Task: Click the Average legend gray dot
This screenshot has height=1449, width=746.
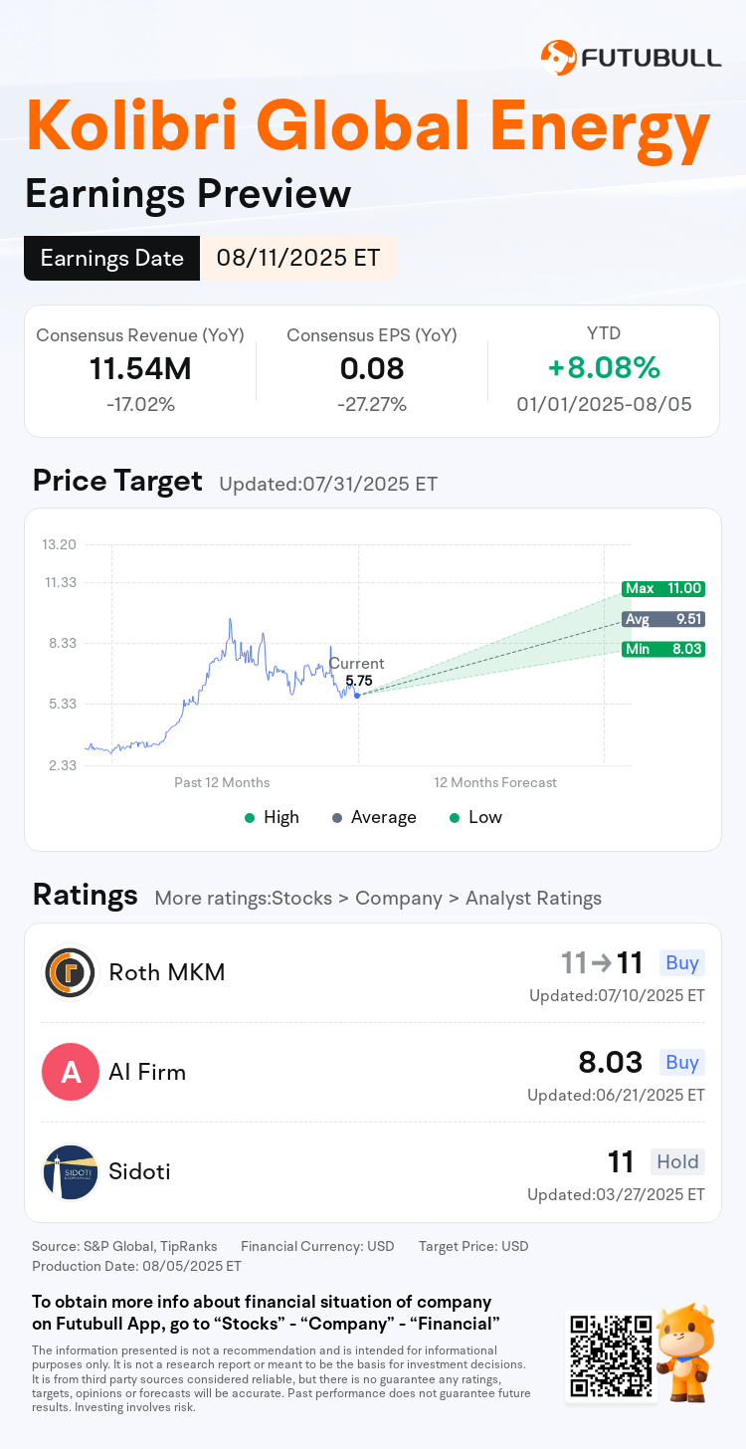Action: [x=337, y=817]
